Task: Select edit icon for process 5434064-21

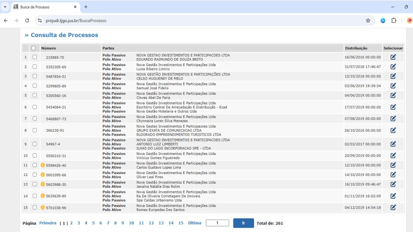Action: click(x=393, y=107)
